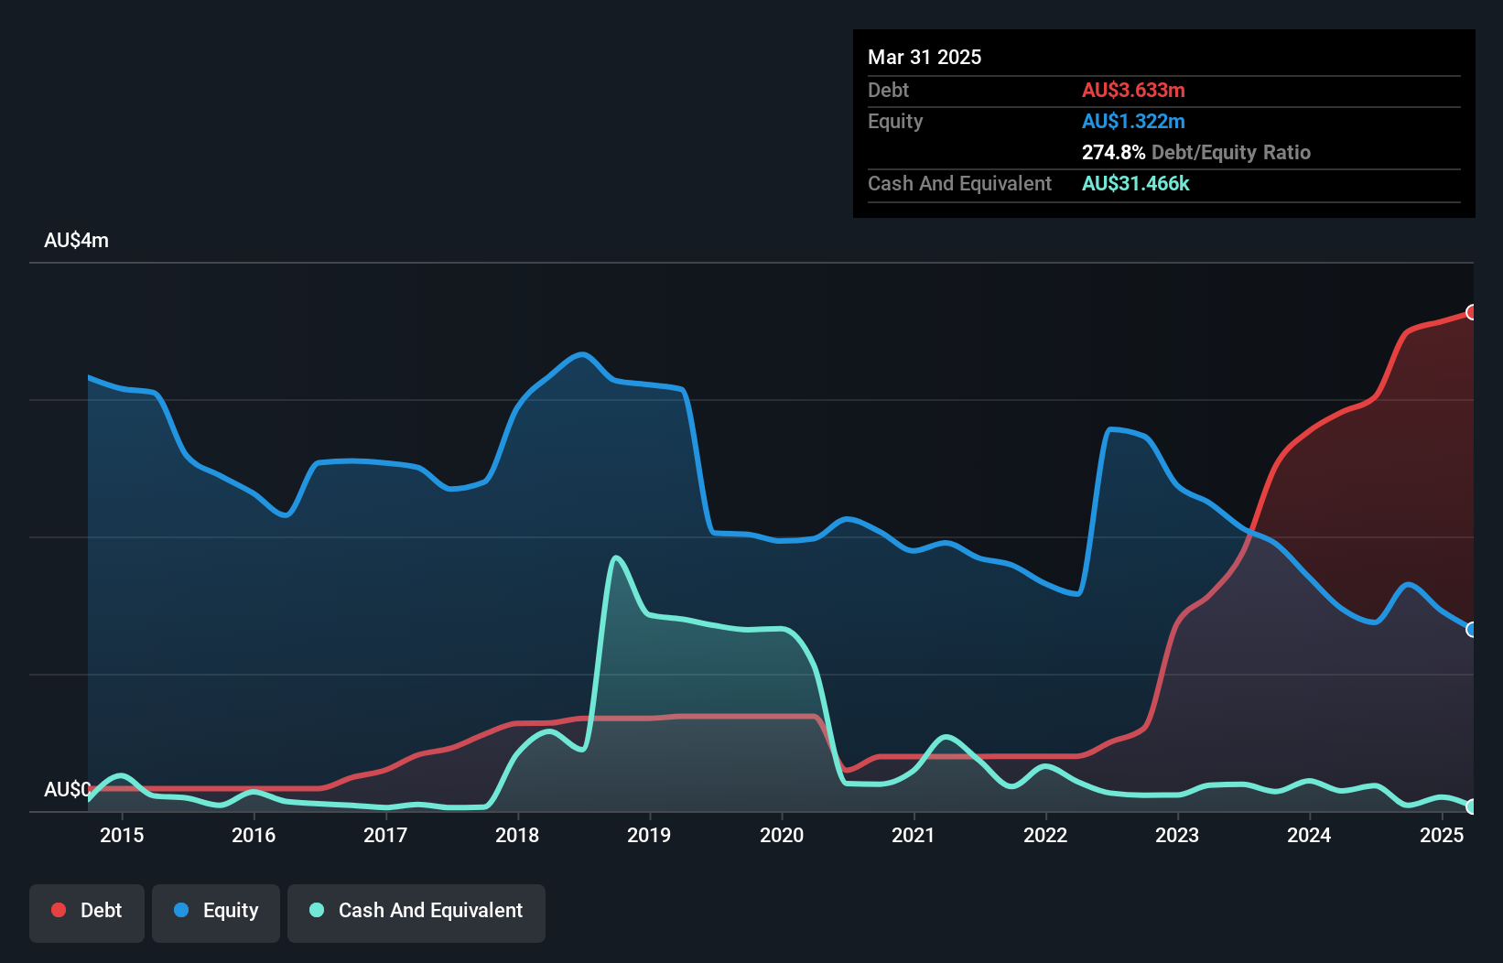
Task: Click the AU$0 y-axis label
Action: (x=68, y=790)
